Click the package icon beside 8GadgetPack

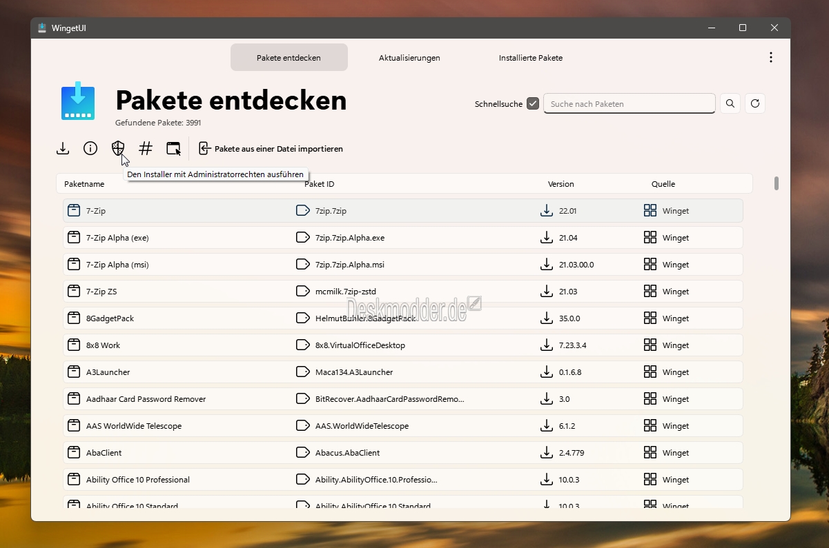[x=74, y=318]
